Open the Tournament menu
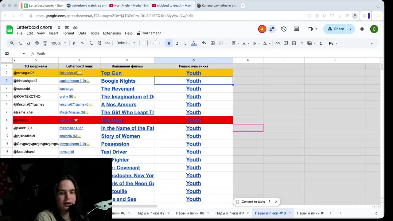 pos(149,33)
